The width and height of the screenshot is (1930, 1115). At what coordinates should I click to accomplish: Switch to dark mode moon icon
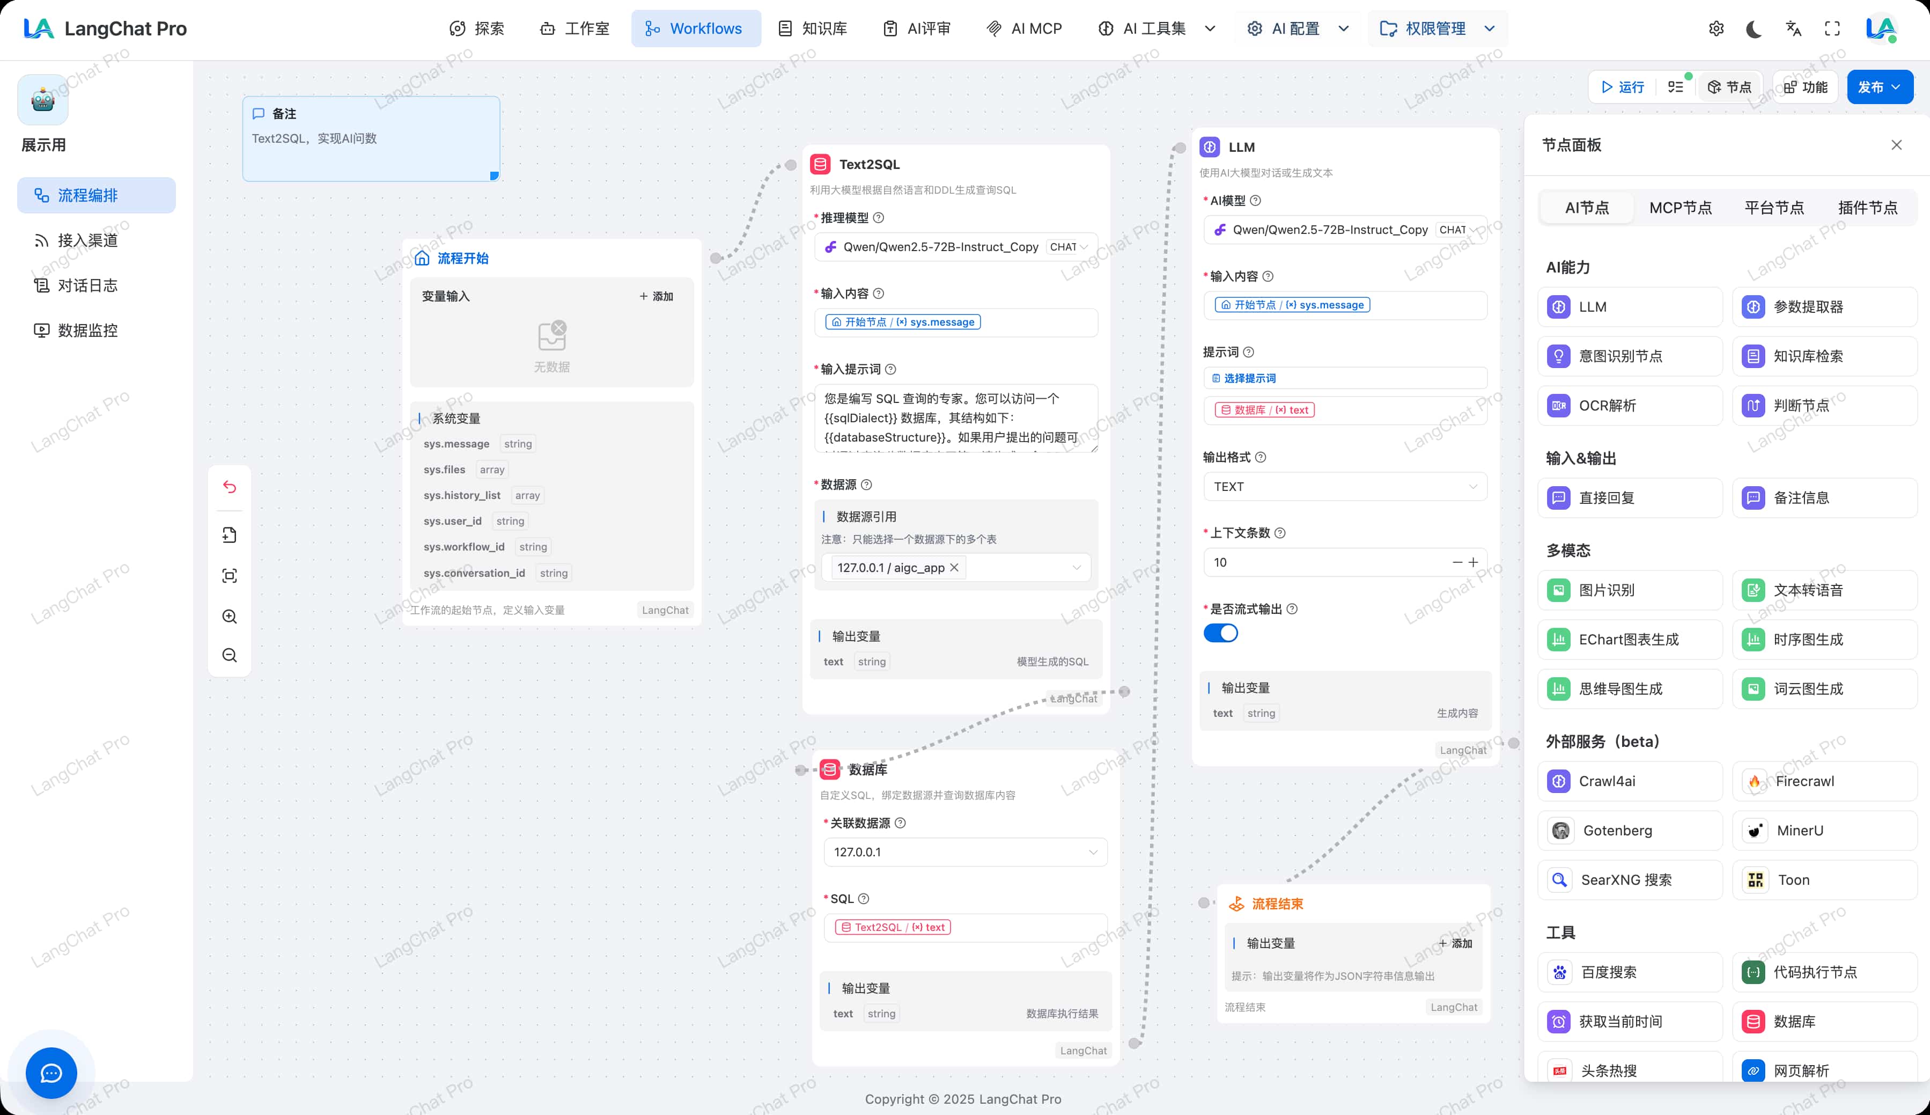(1754, 29)
